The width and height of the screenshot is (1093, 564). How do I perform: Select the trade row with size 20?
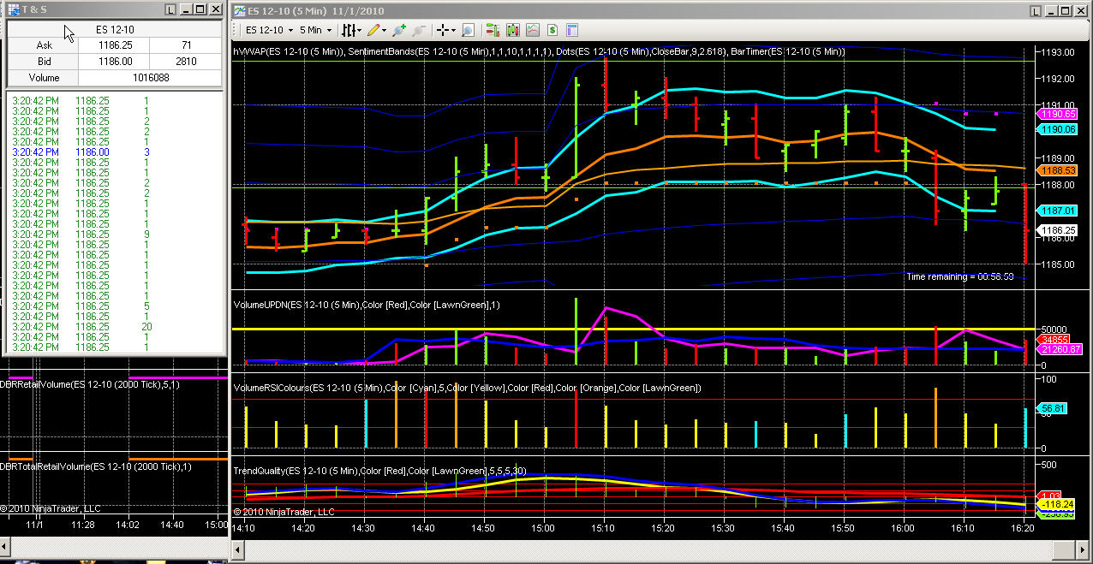tap(115, 326)
